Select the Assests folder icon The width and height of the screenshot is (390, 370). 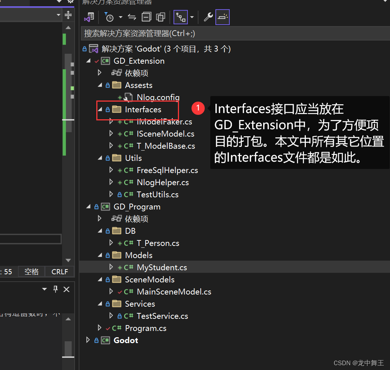coord(117,85)
